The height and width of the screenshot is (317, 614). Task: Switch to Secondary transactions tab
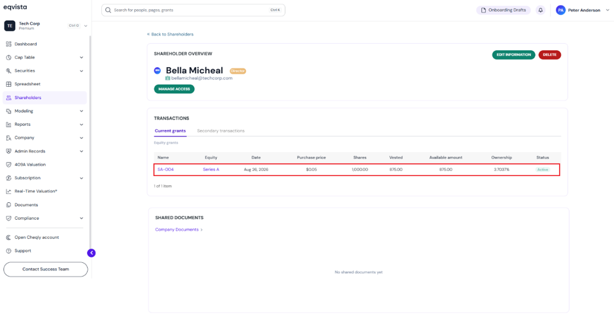point(221,131)
